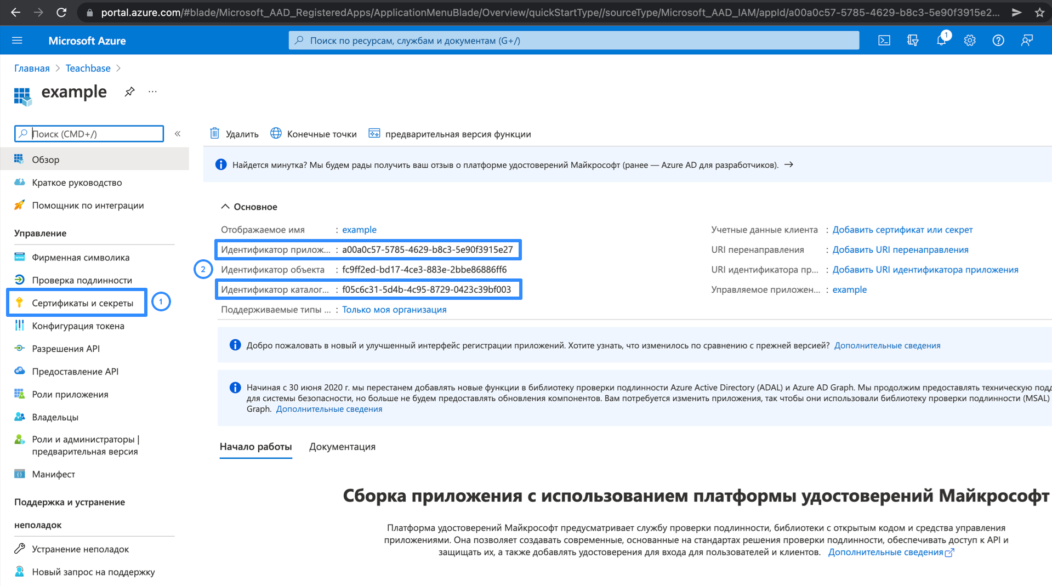Open Краткое руководство
Image resolution: width=1052 pixels, height=586 pixels.
(x=77, y=183)
